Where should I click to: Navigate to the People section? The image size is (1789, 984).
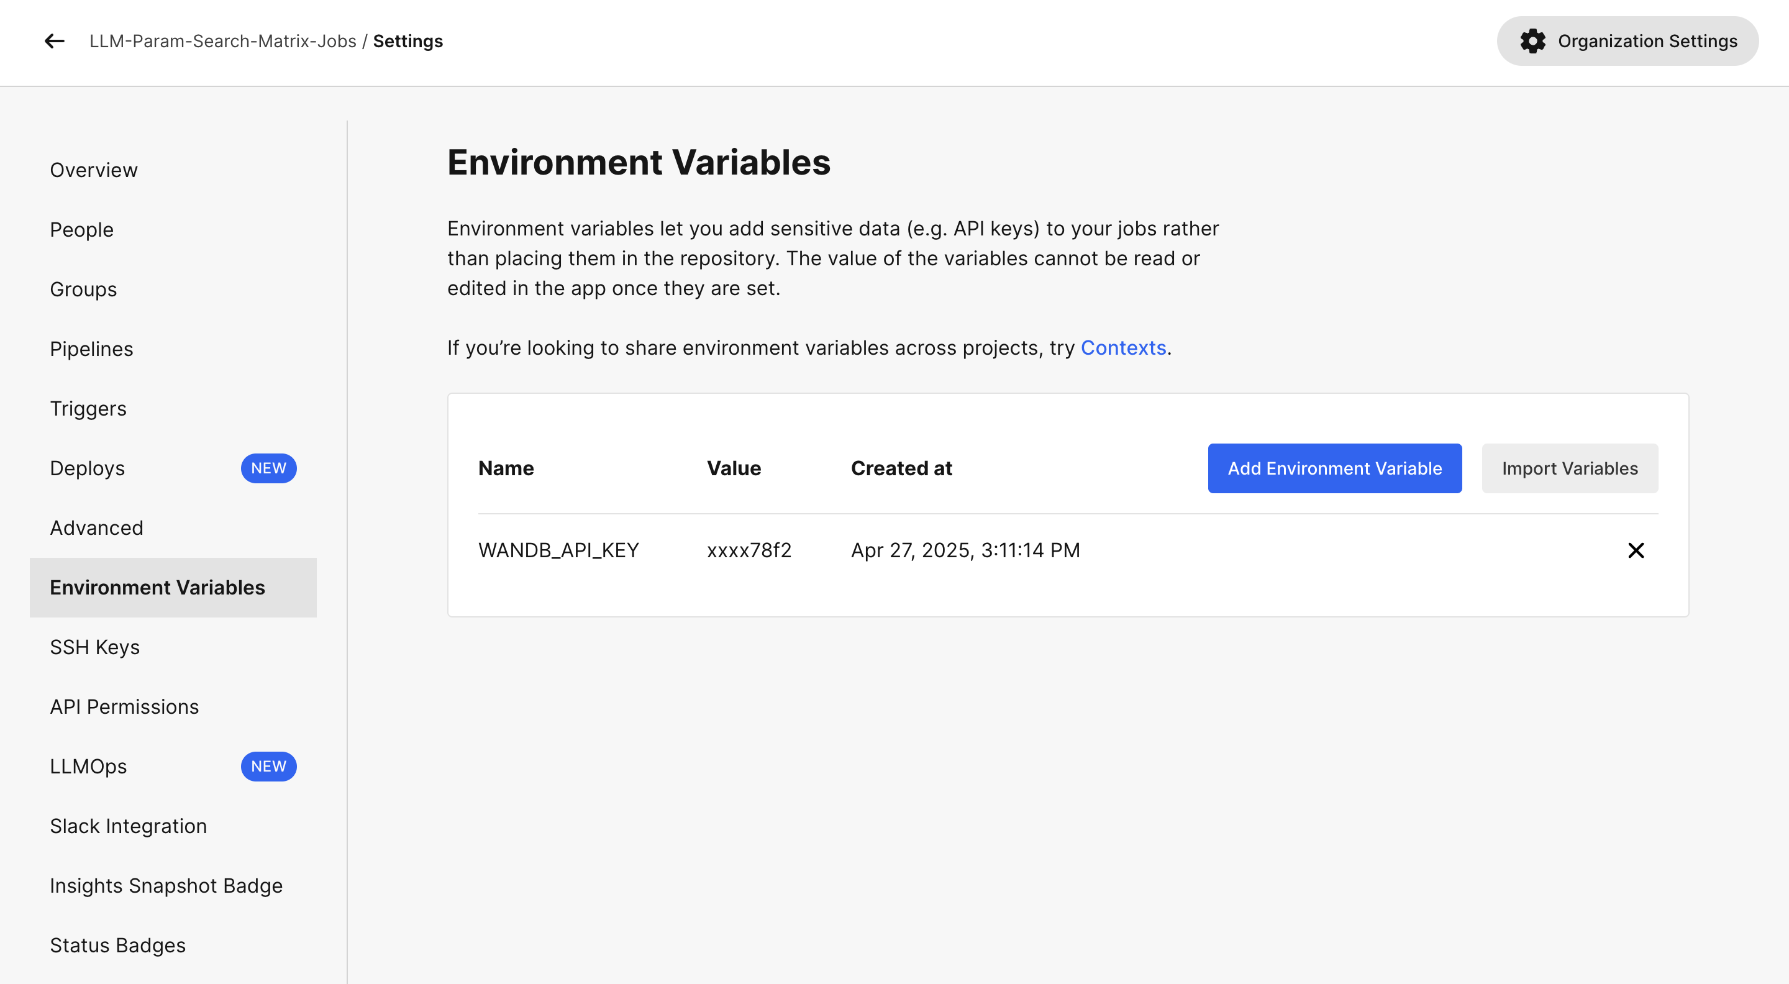tap(81, 229)
